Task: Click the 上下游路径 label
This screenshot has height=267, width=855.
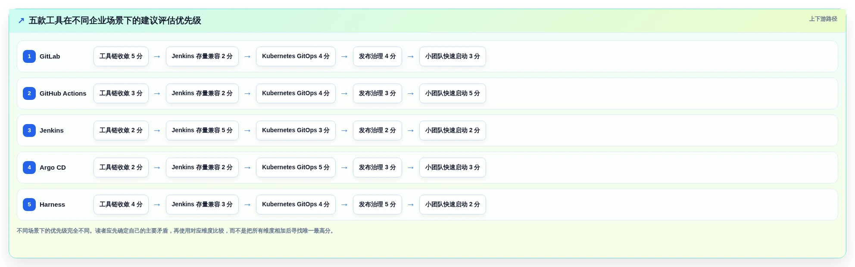Action: [x=823, y=19]
